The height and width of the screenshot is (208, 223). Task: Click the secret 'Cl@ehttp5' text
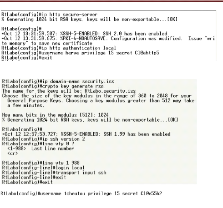(x=147, y=53)
